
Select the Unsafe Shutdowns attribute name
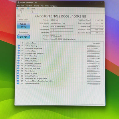point(32,76)
